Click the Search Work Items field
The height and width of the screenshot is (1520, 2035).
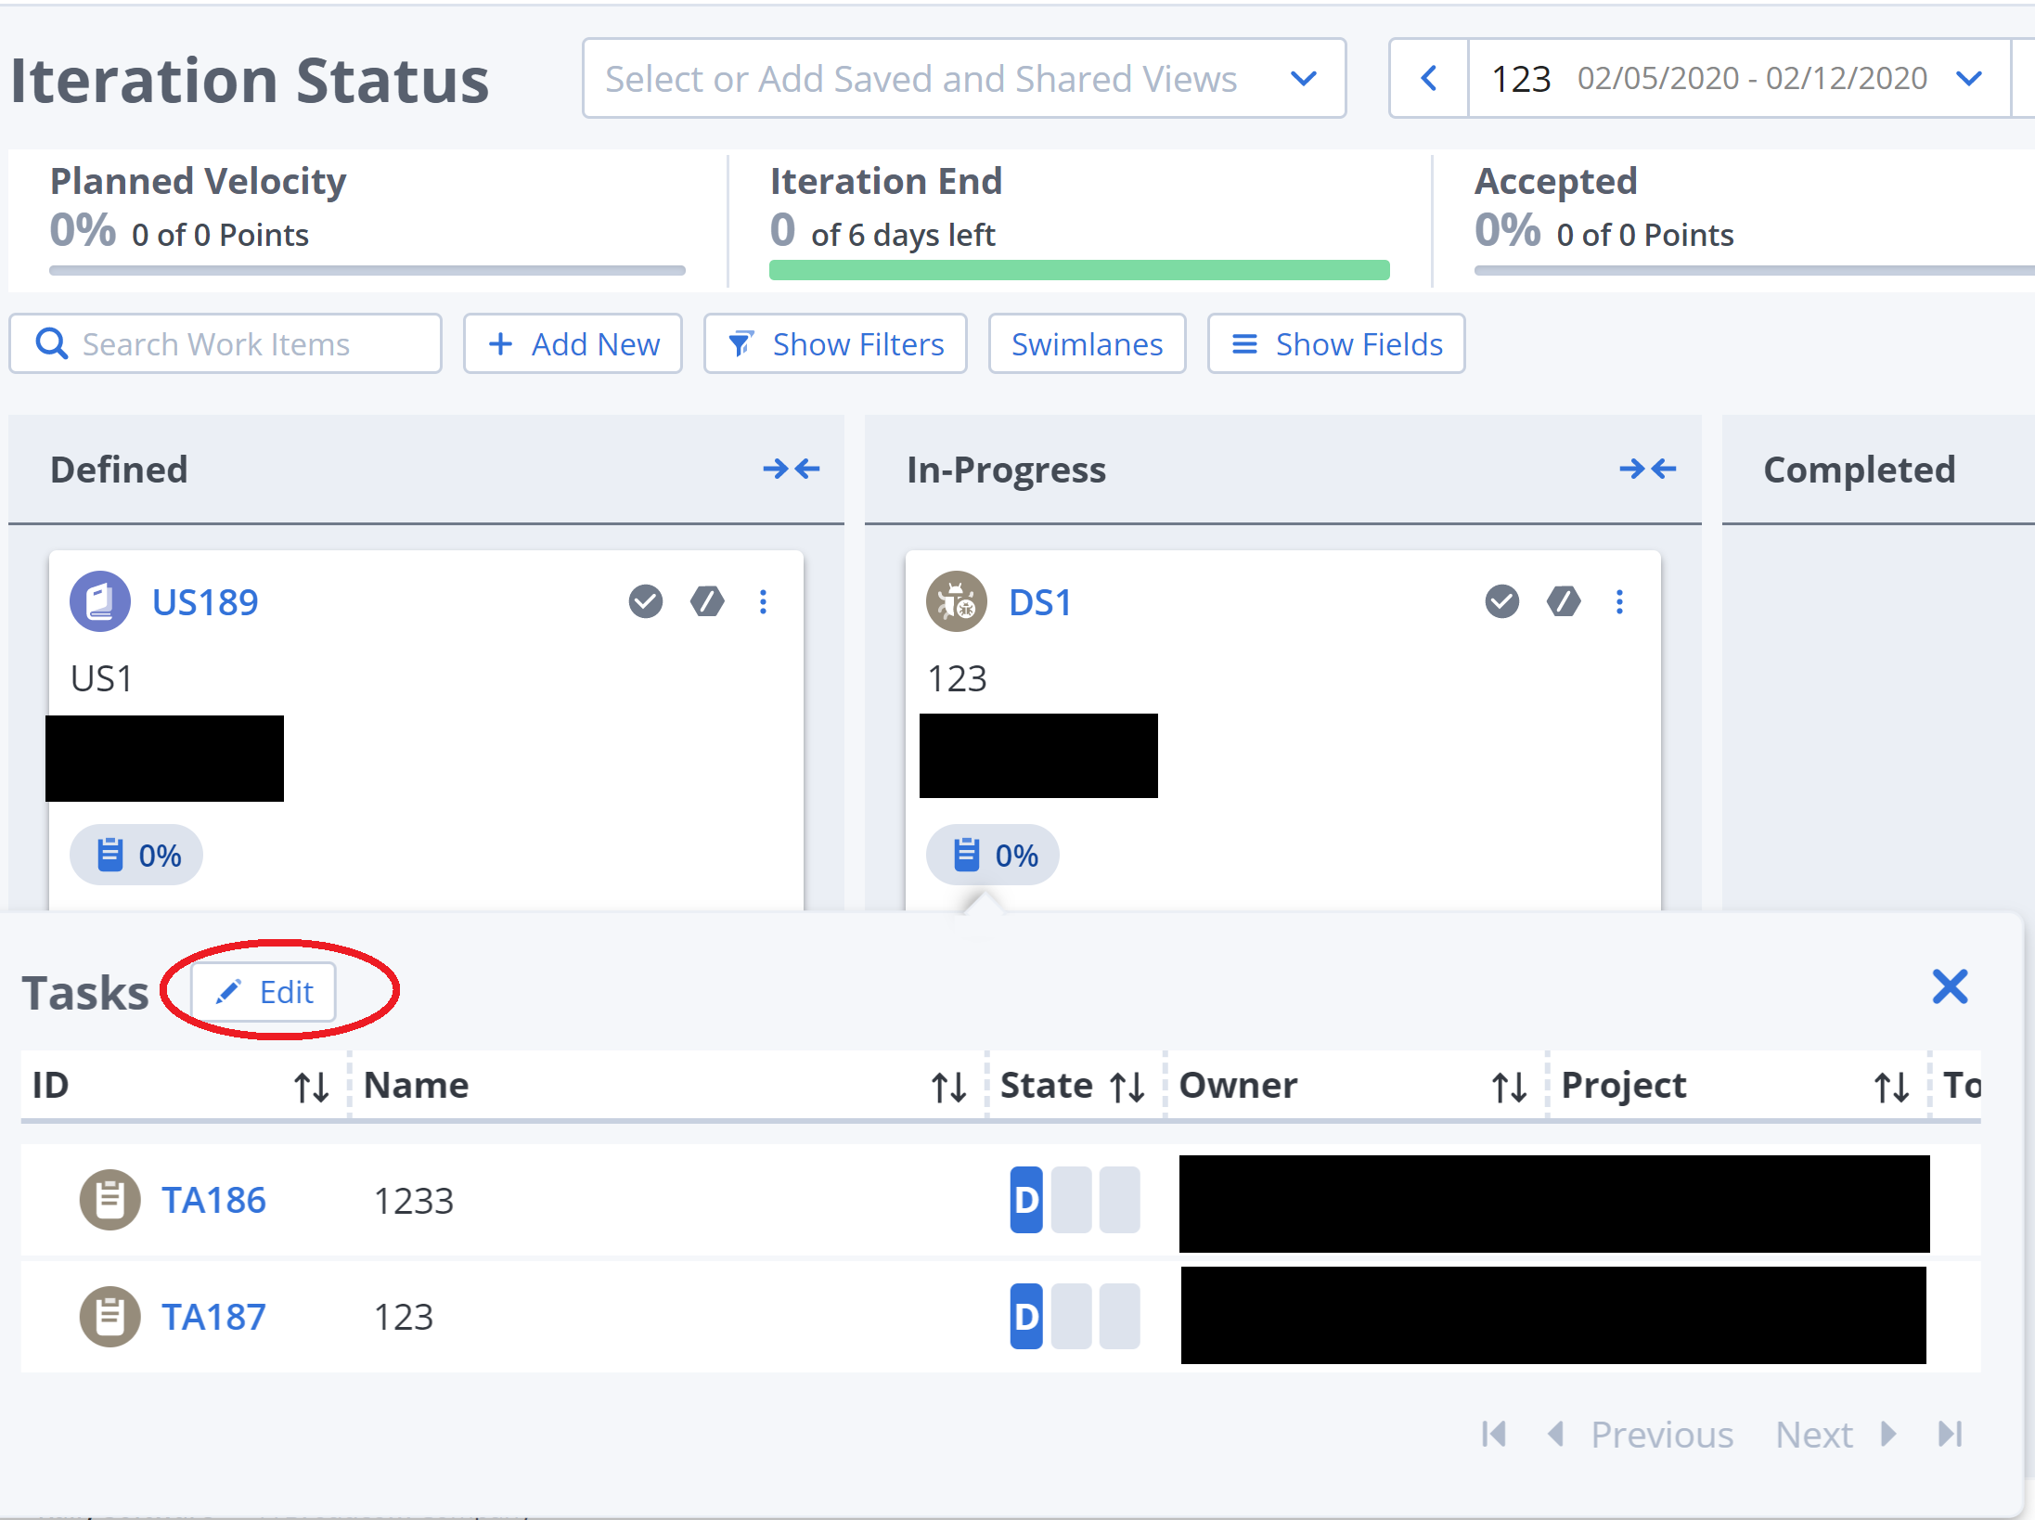[x=225, y=344]
